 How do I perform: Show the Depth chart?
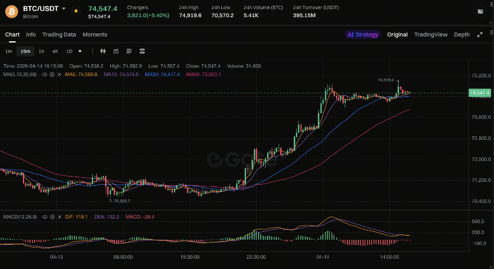click(x=462, y=34)
